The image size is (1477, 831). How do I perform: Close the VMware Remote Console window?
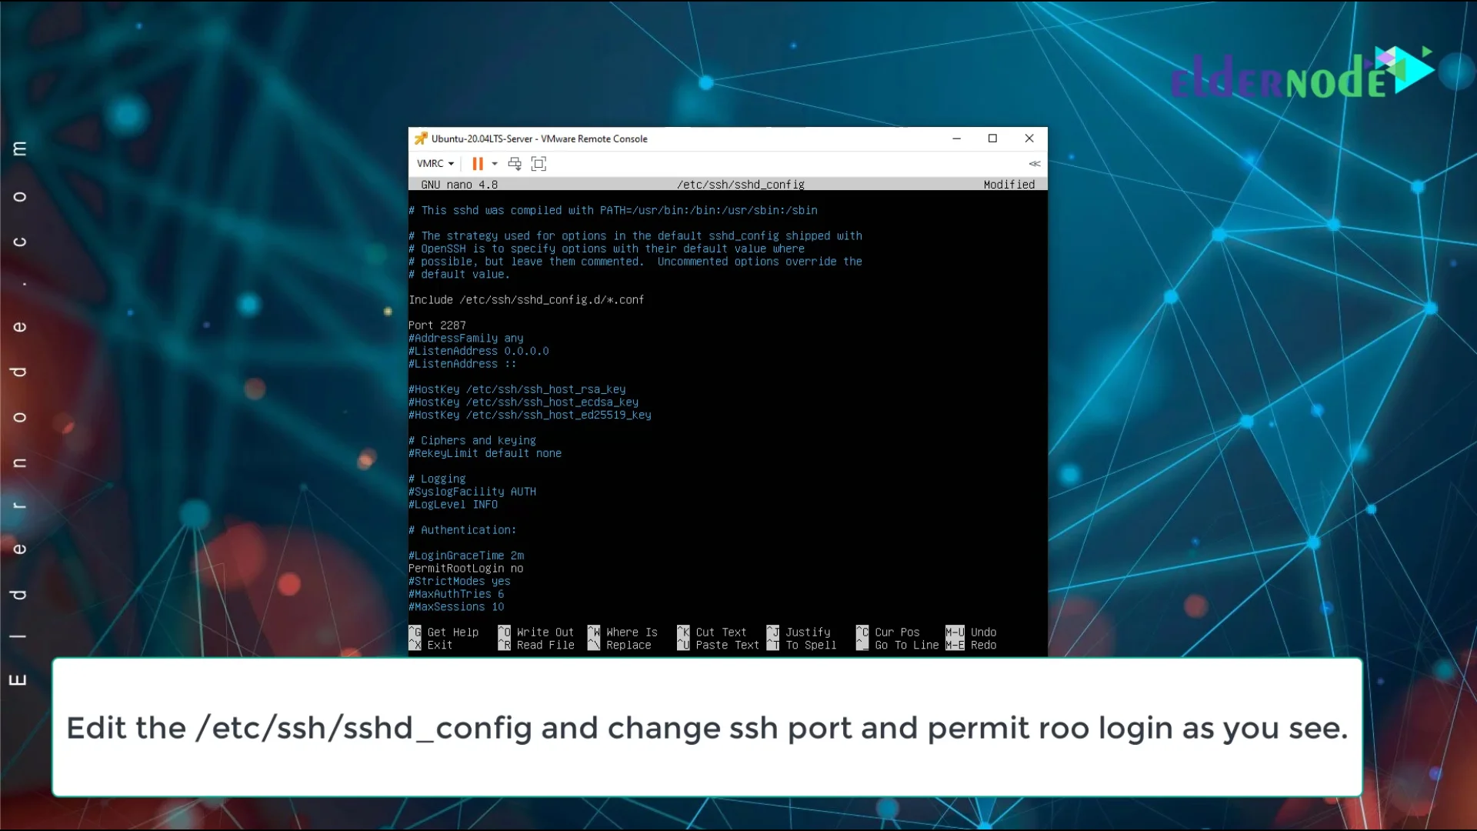click(x=1029, y=138)
